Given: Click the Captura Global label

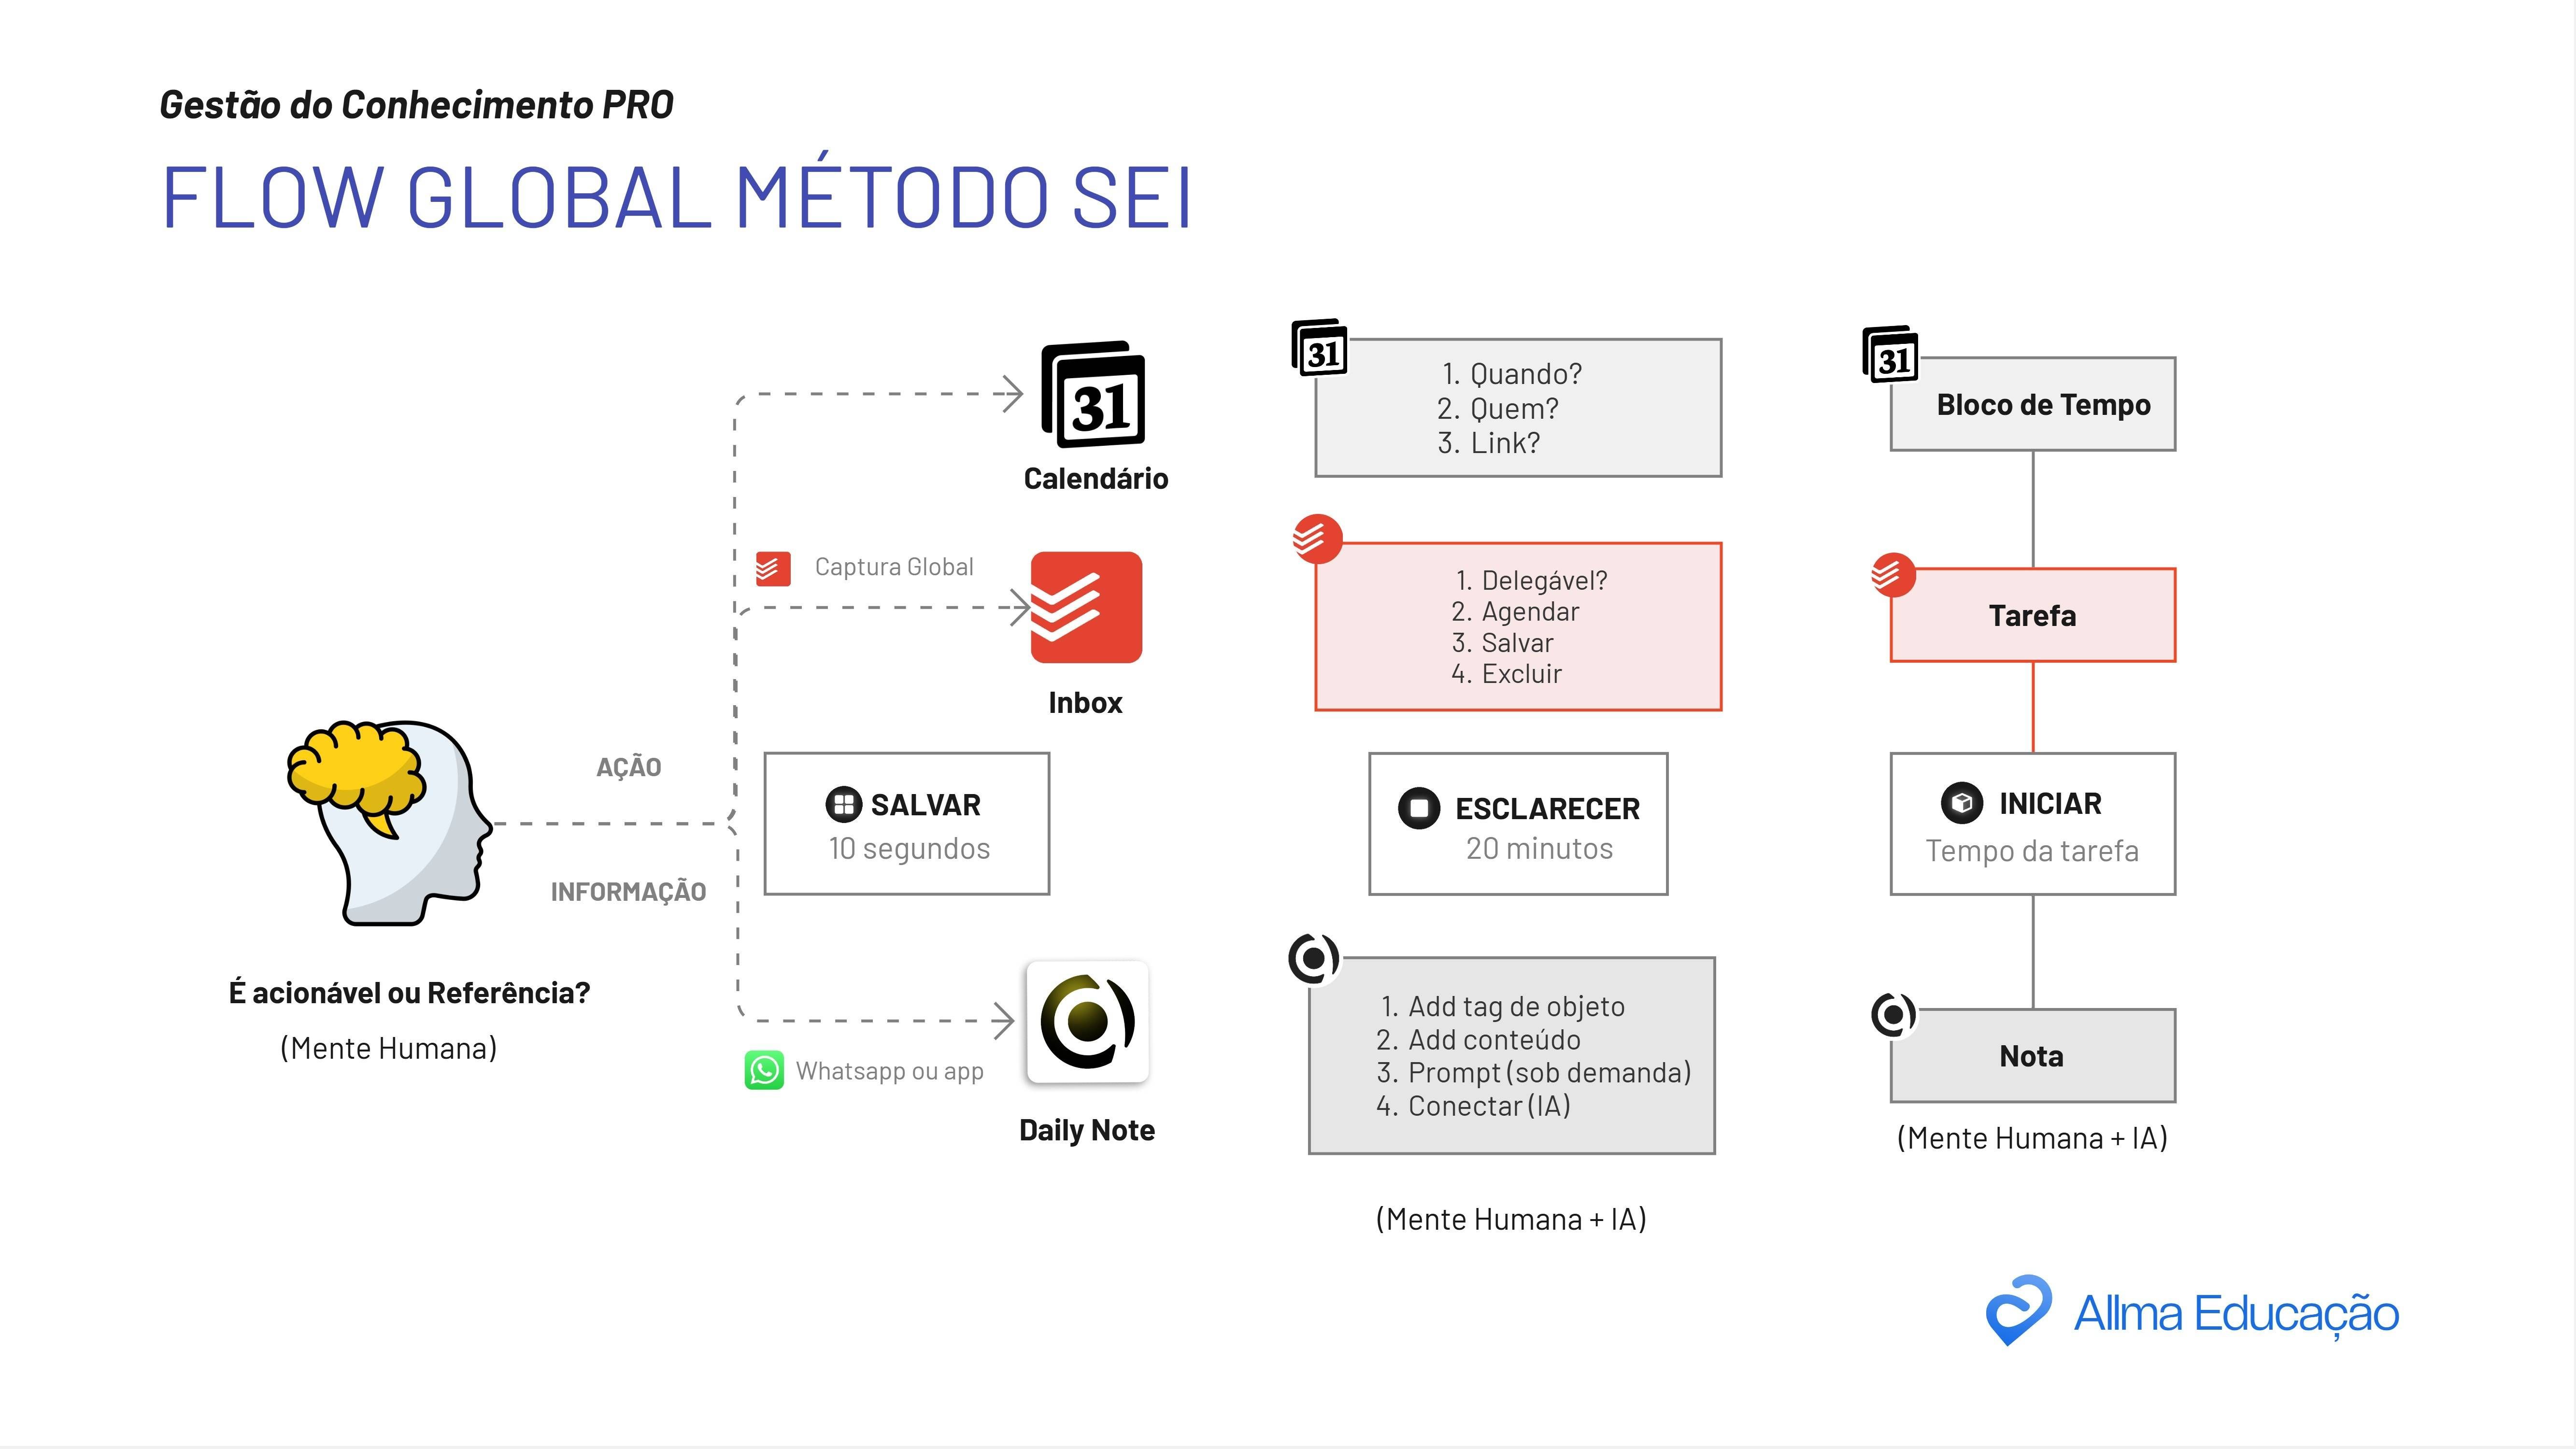Looking at the screenshot, I should pyautogui.click(x=894, y=567).
